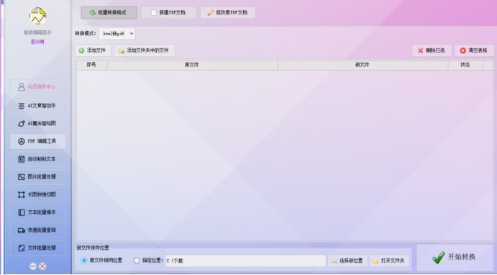Screen dimensions: 497x275
Task: Select the PDF 编辑工具 sidebar item
Action: [x=37, y=141]
